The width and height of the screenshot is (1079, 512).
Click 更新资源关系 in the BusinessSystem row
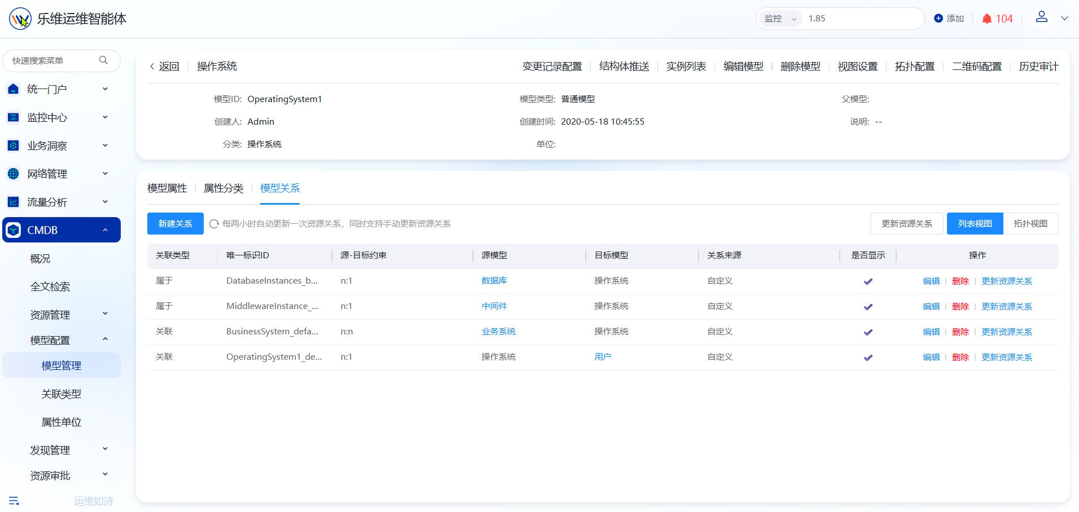[x=1007, y=332]
